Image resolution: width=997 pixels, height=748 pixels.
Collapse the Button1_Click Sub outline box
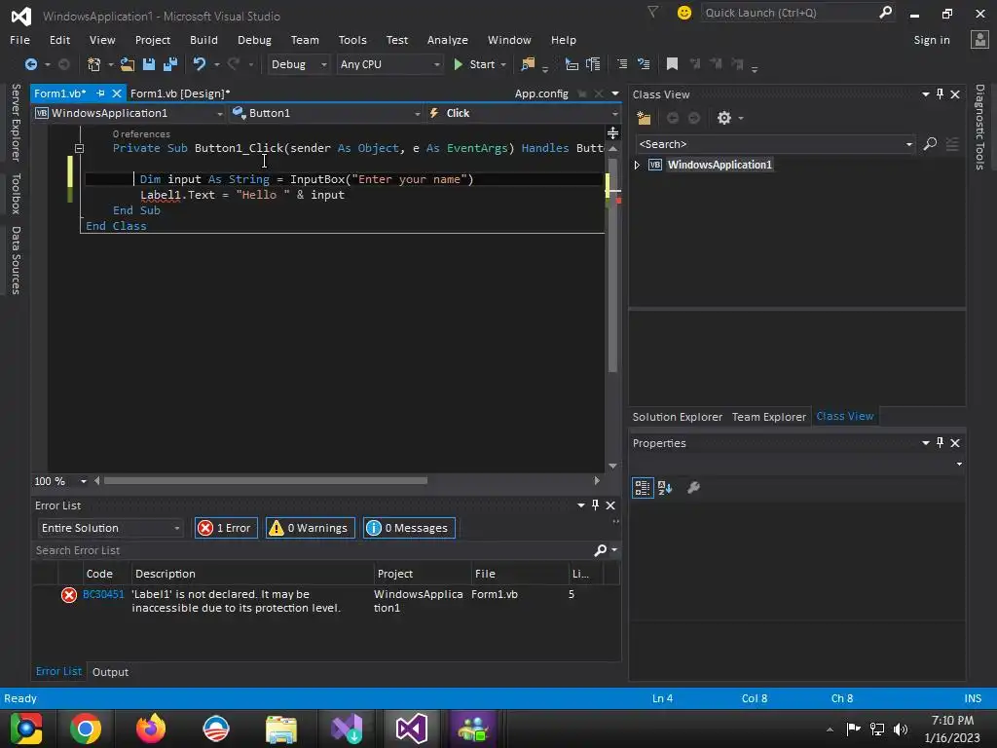(80, 148)
